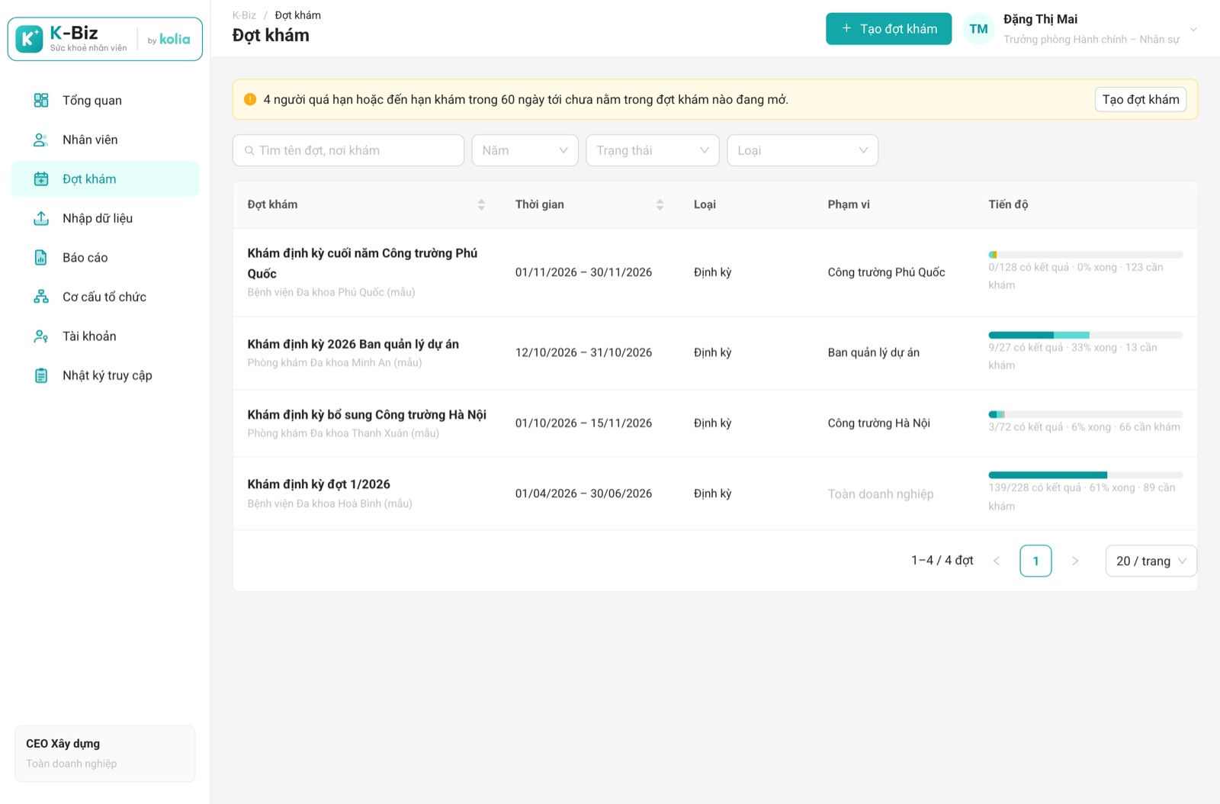Click Toàn doanh nghiệp scope cell in table

[881, 494]
